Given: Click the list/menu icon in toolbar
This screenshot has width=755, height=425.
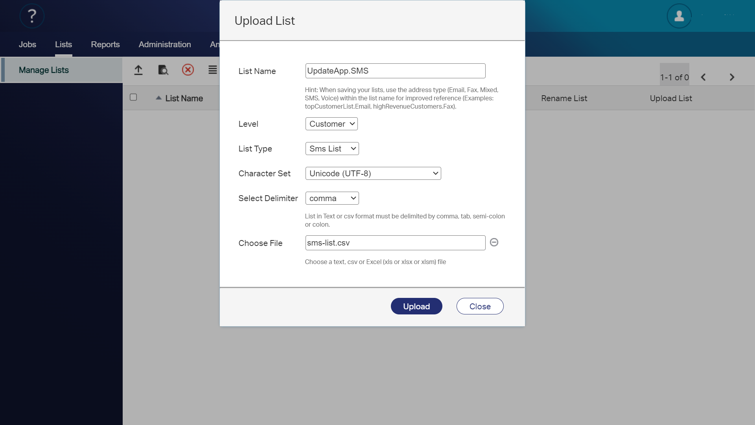Looking at the screenshot, I should [x=213, y=70].
